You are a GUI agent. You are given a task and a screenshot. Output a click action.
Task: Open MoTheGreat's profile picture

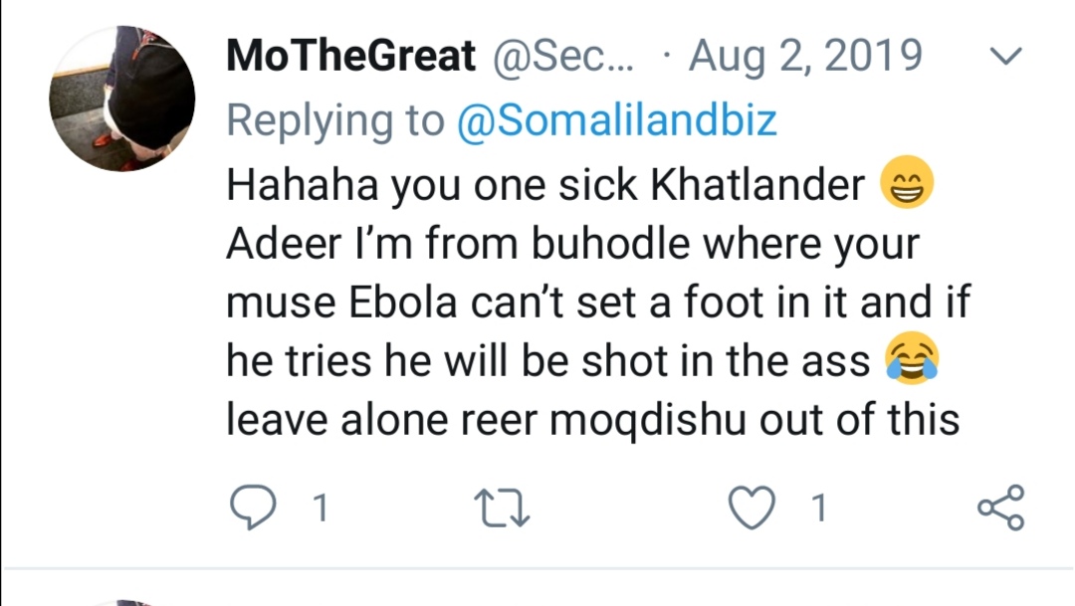pos(122,99)
